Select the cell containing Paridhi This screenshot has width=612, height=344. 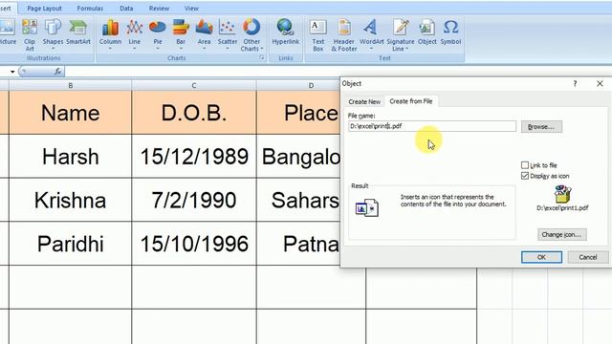[70, 244]
